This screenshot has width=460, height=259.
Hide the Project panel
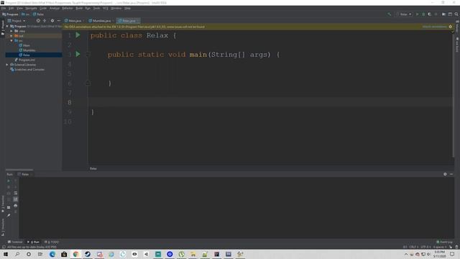pos(59,21)
